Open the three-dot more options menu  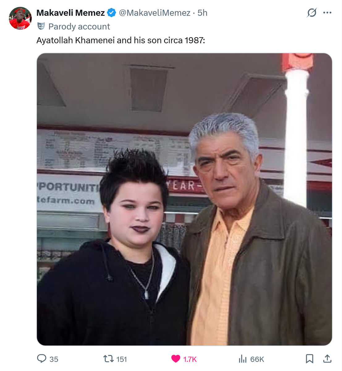[x=327, y=13]
